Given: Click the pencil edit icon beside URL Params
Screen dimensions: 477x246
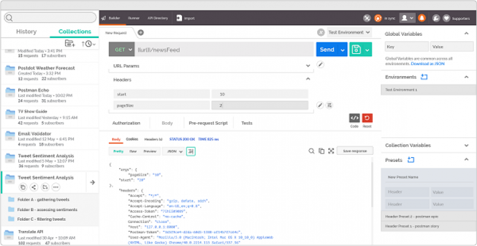Looking at the screenshot, I should tap(320, 65).
